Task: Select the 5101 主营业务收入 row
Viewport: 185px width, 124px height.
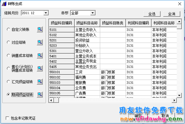Action: click(x=87, y=30)
